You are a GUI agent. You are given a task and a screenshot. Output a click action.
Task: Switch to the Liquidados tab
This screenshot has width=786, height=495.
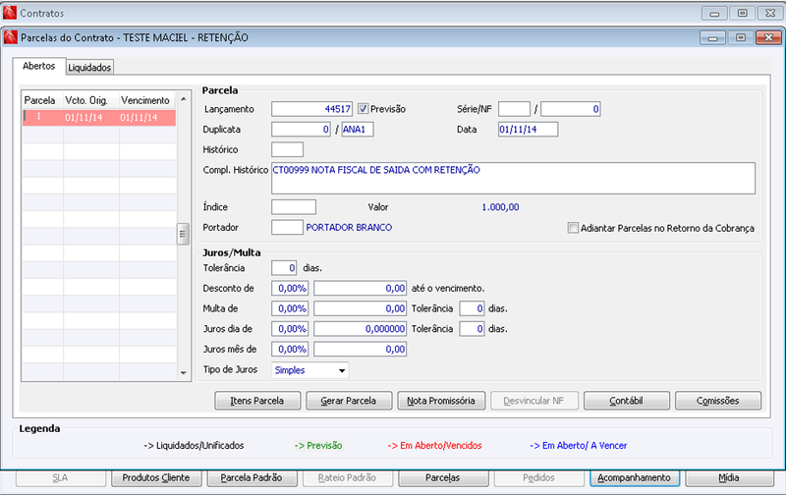(x=89, y=67)
